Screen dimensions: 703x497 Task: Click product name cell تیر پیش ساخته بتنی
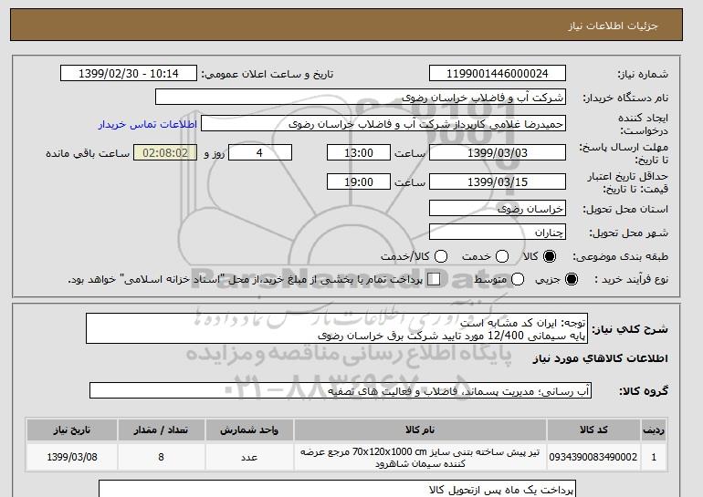pyautogui.click(x=420, y=458)
